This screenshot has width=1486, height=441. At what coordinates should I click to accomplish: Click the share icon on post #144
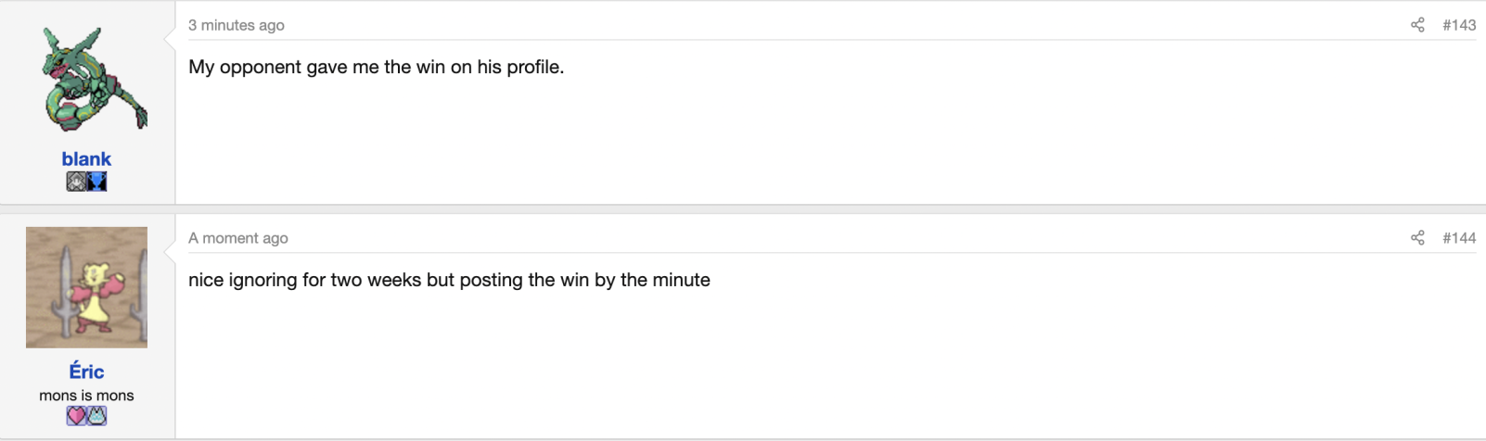(x=1417, y=238)
